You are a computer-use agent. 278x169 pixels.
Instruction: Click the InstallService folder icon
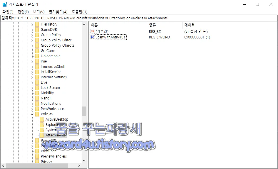point(37,72)
